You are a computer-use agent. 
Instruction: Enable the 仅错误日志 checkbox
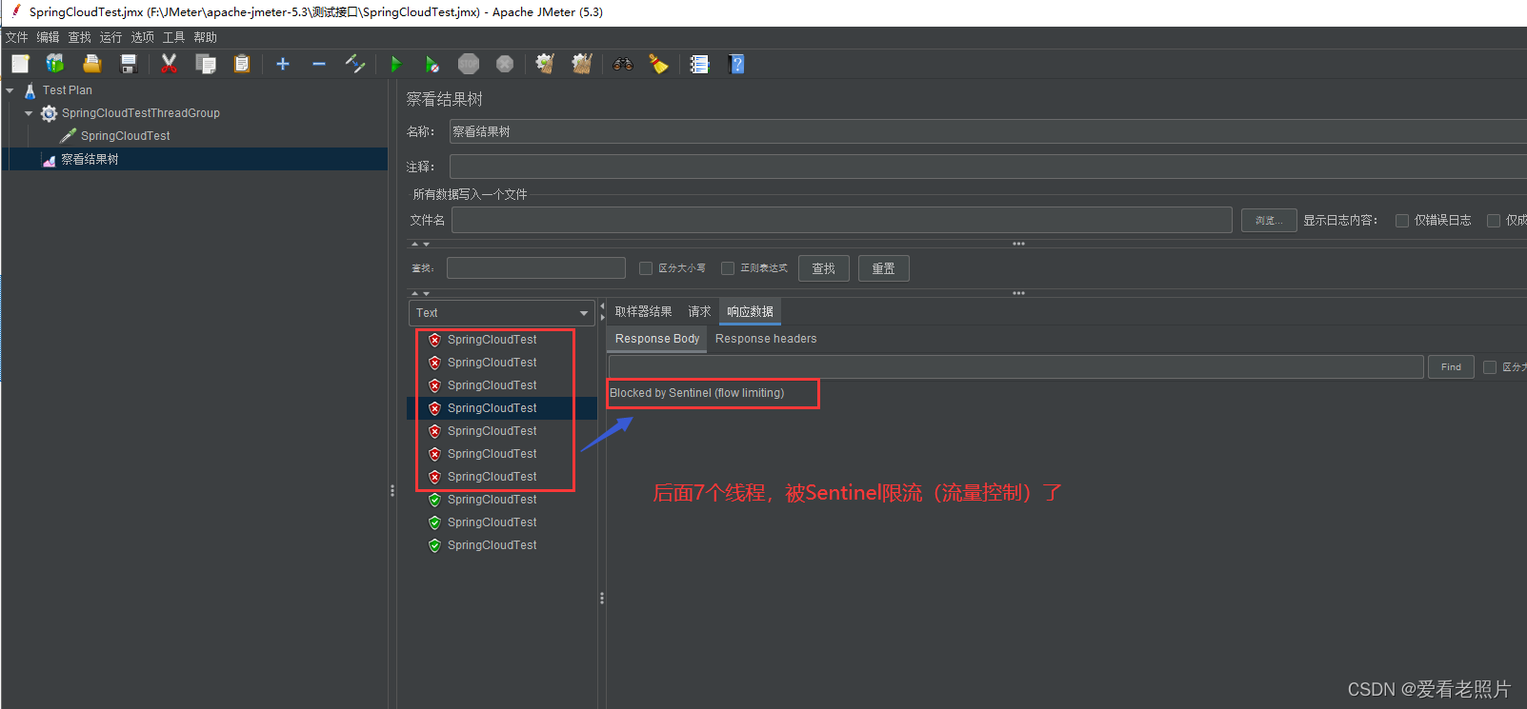point(1402,221)
